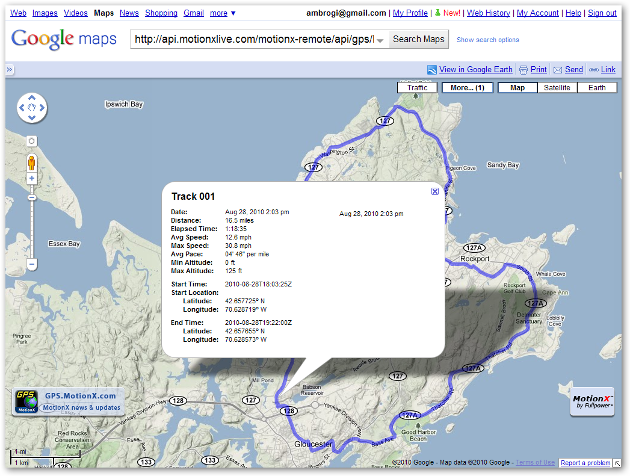Click the Google maps logo
Screen dimensions: 630x476
pos(64,39)
